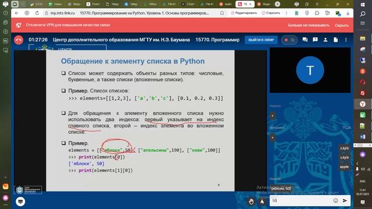This screenshot has height=209, width=372.
Task: Open the emoji picker in the chat input
Action: pos(335,201)
